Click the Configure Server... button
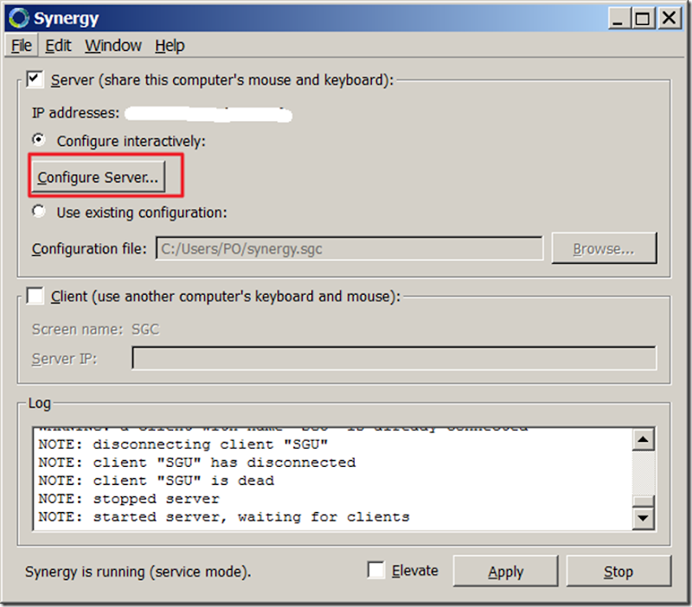 pos(98,177)
